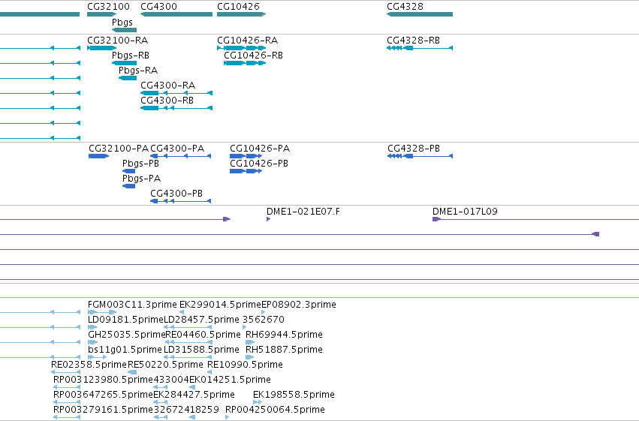Select the CG32100-PA protein feature
Viewport: 639px width, 421px height.
pos(98,156)
